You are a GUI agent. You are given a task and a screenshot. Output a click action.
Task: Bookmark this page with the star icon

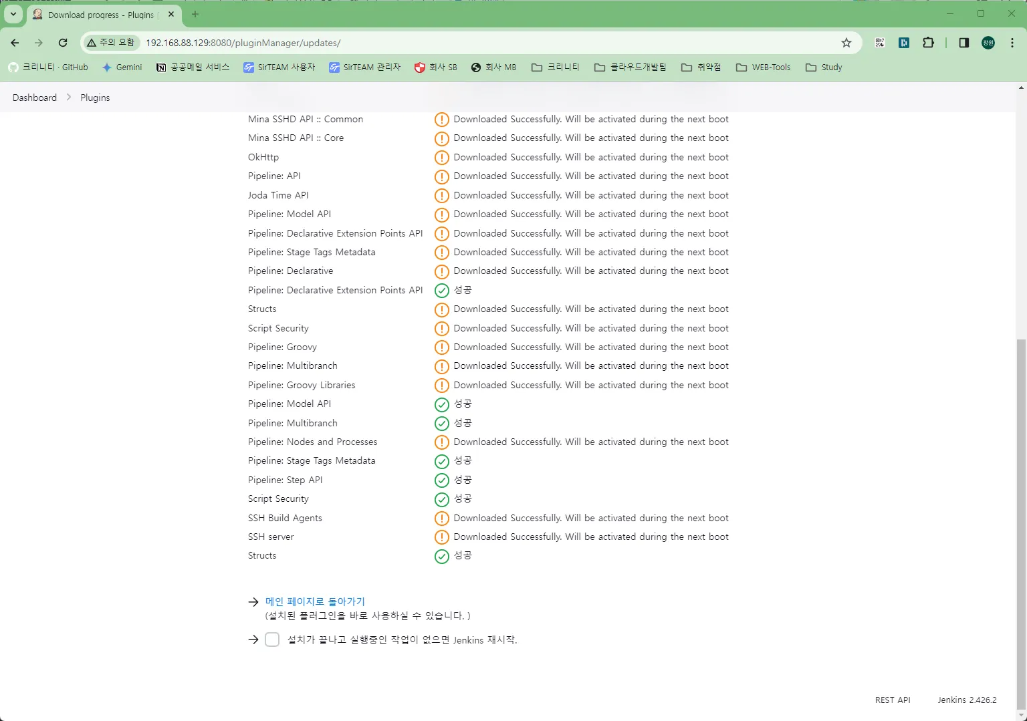pos(846,43)
